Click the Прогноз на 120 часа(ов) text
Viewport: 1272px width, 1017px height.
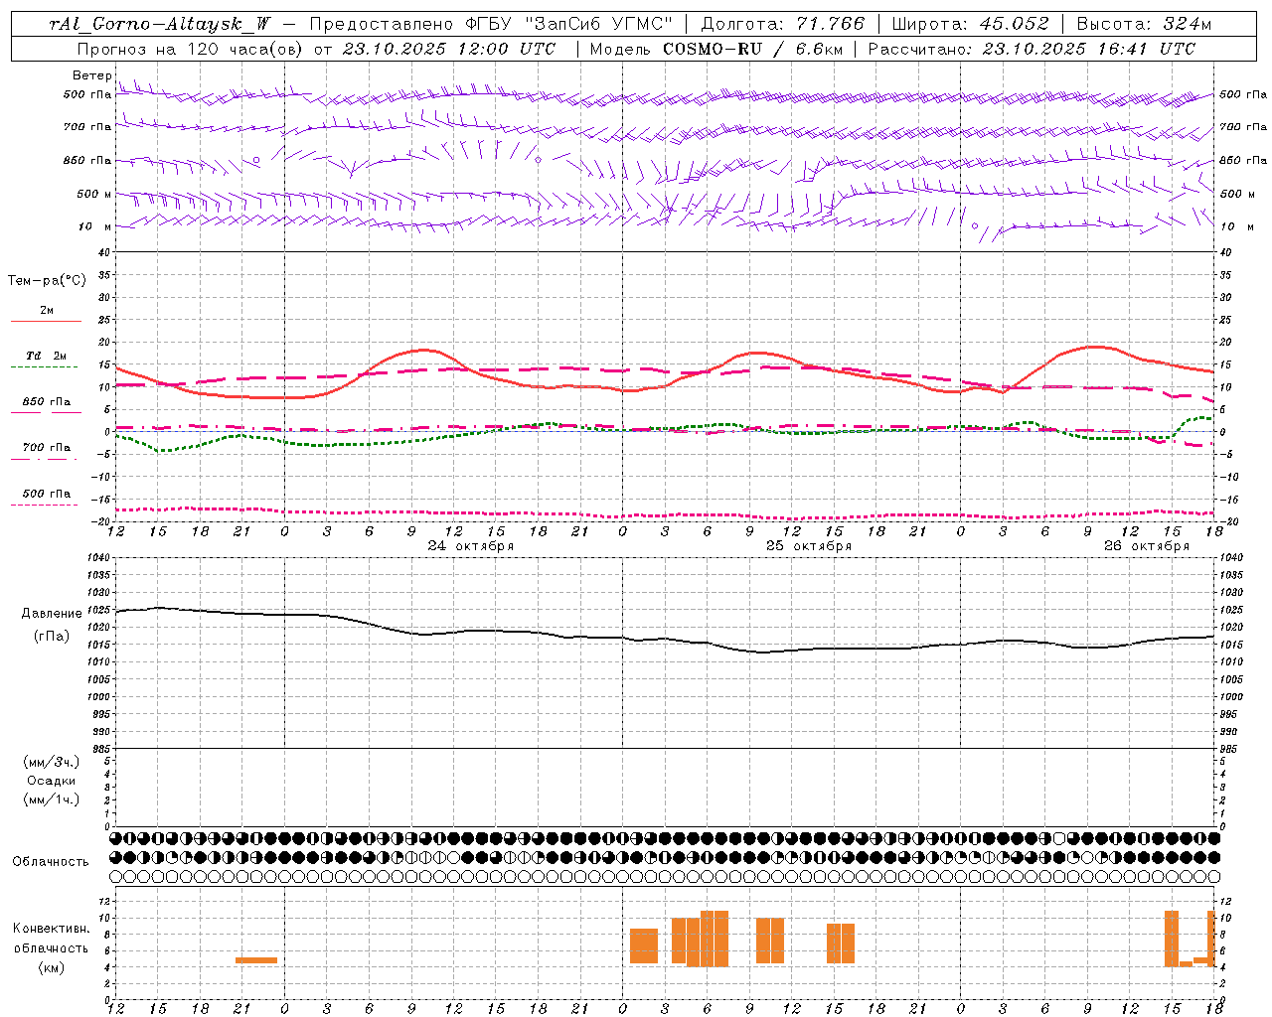[x=190, y=49]
